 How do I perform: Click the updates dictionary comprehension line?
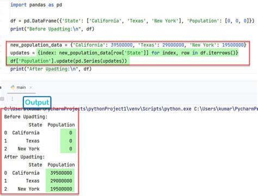point(124,53)
